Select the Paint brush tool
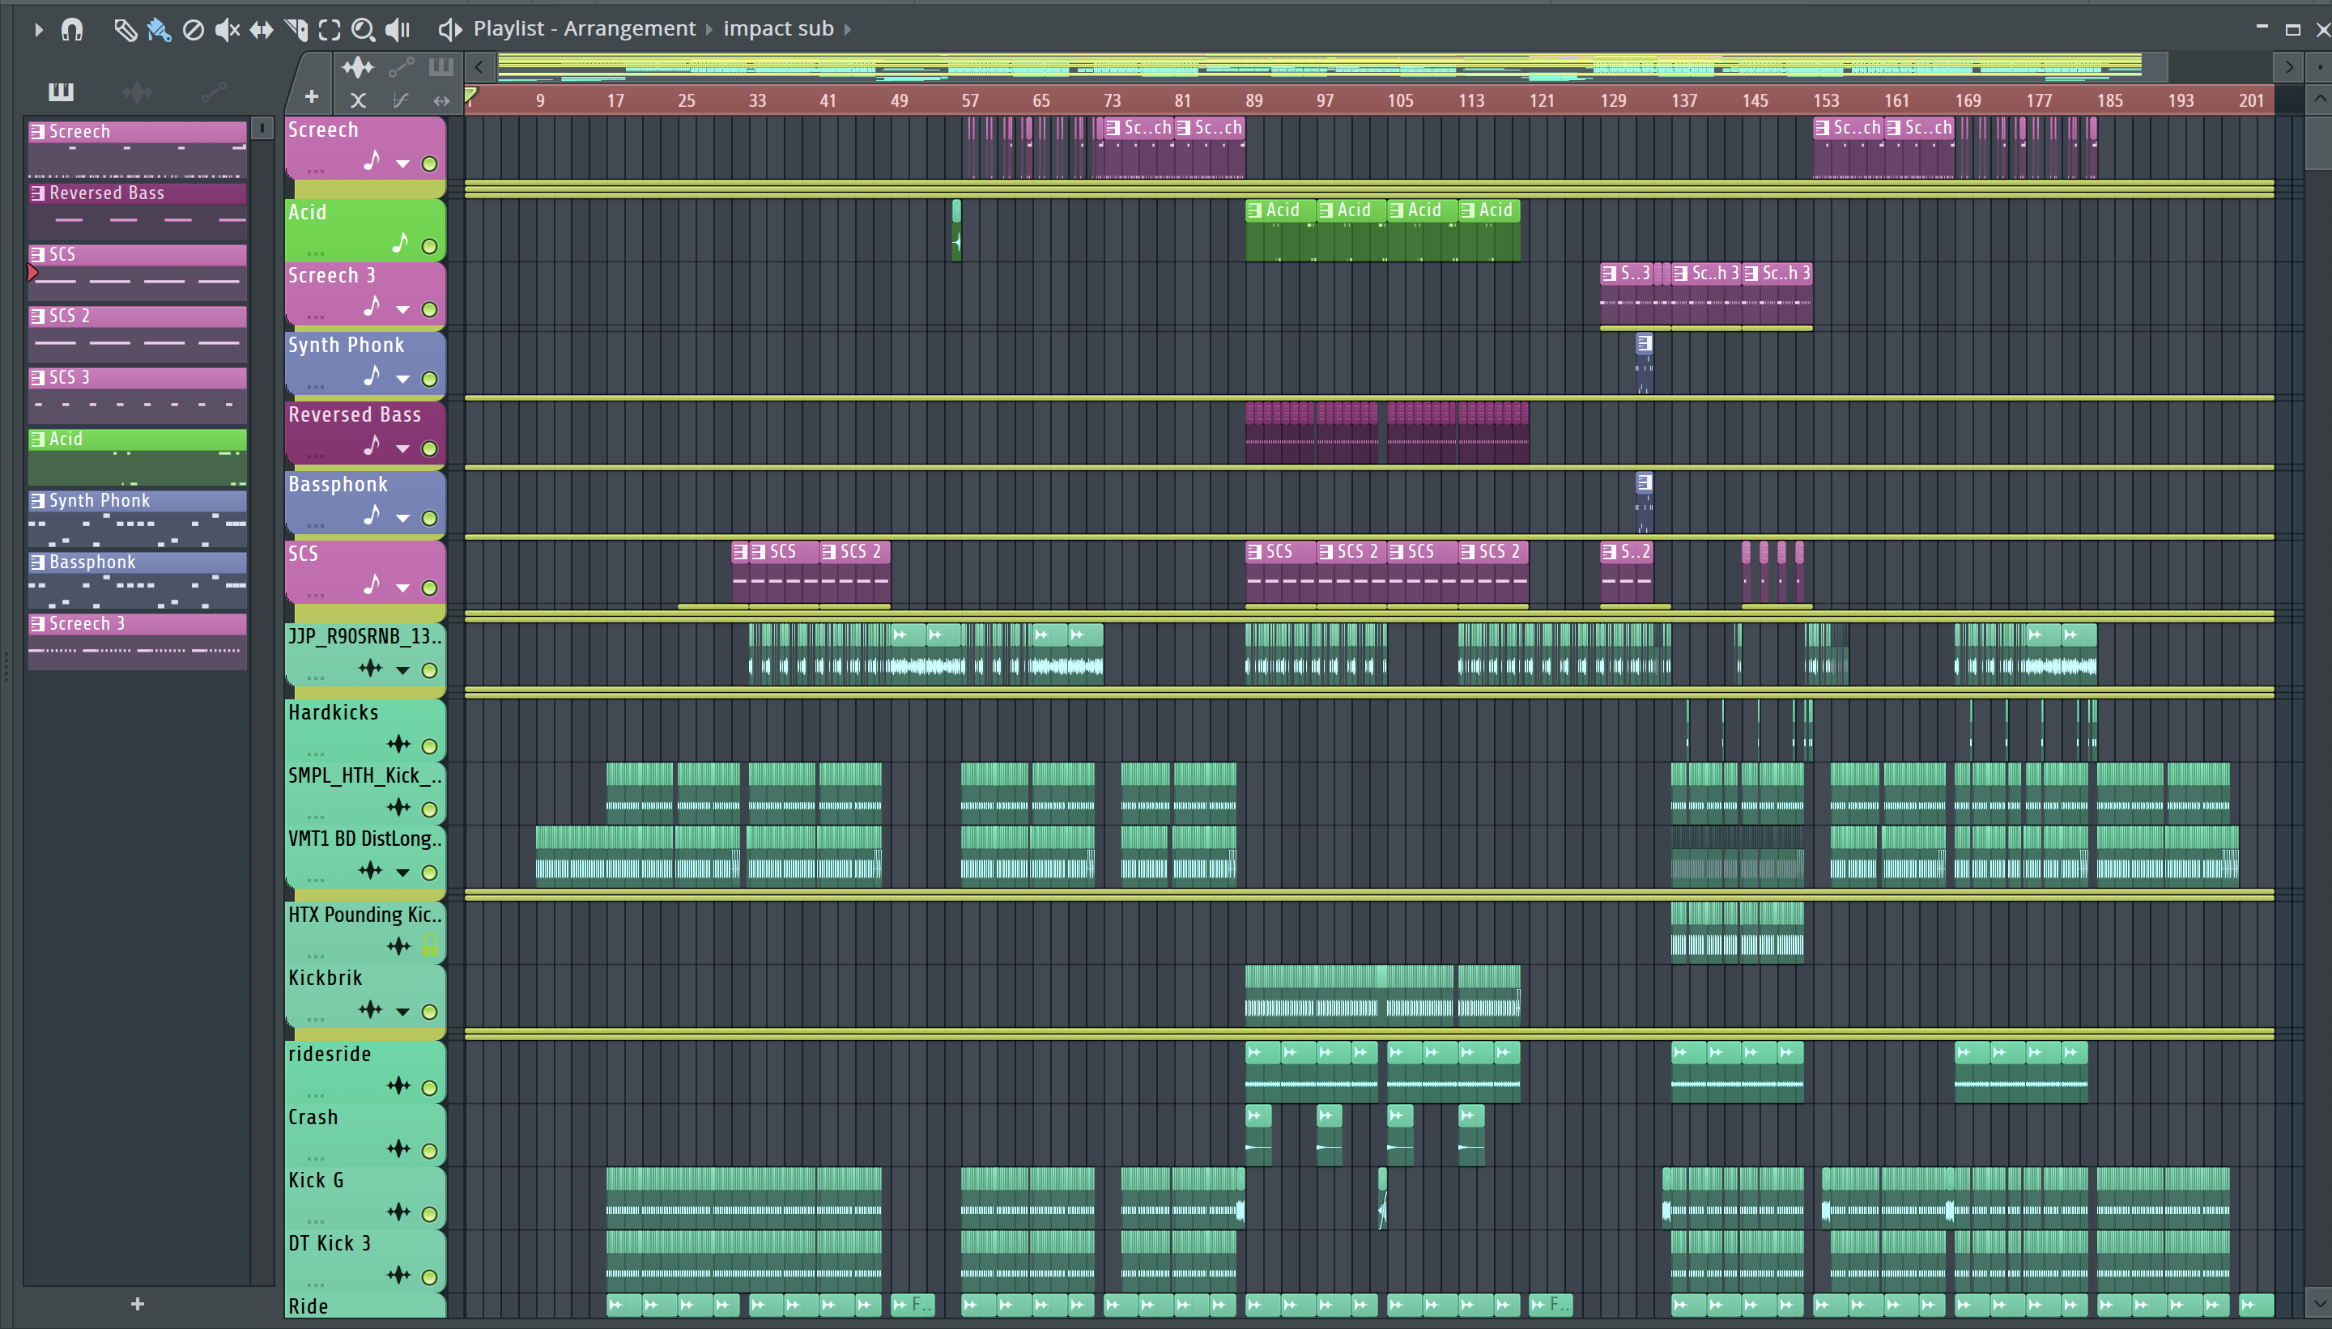 pos(159,29)
